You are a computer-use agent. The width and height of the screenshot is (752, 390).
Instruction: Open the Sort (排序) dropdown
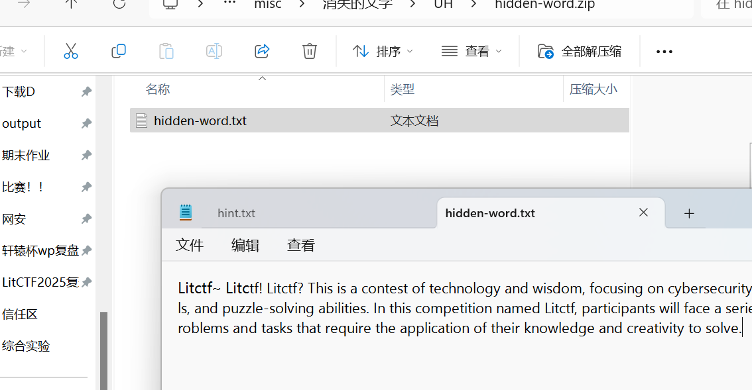click(382, 51)
